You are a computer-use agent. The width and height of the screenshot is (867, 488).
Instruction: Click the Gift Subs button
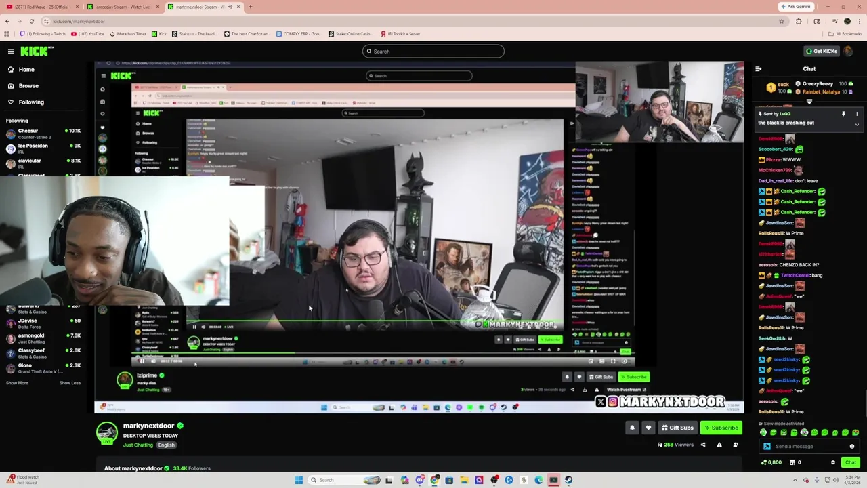pos(677,428)
